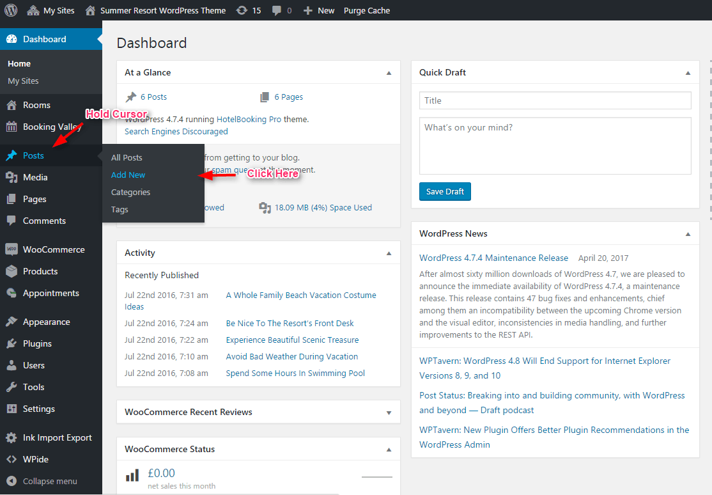This screenshot has height=495, width=712.
Task: Click the Plugins plug icon
Action: (x=12, y=343)
